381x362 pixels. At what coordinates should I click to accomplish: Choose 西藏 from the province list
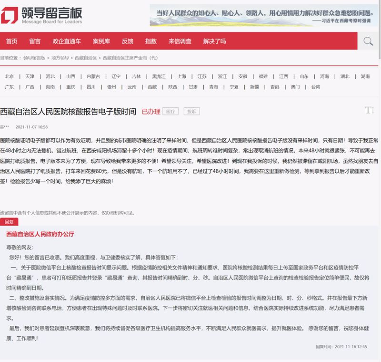152,87
